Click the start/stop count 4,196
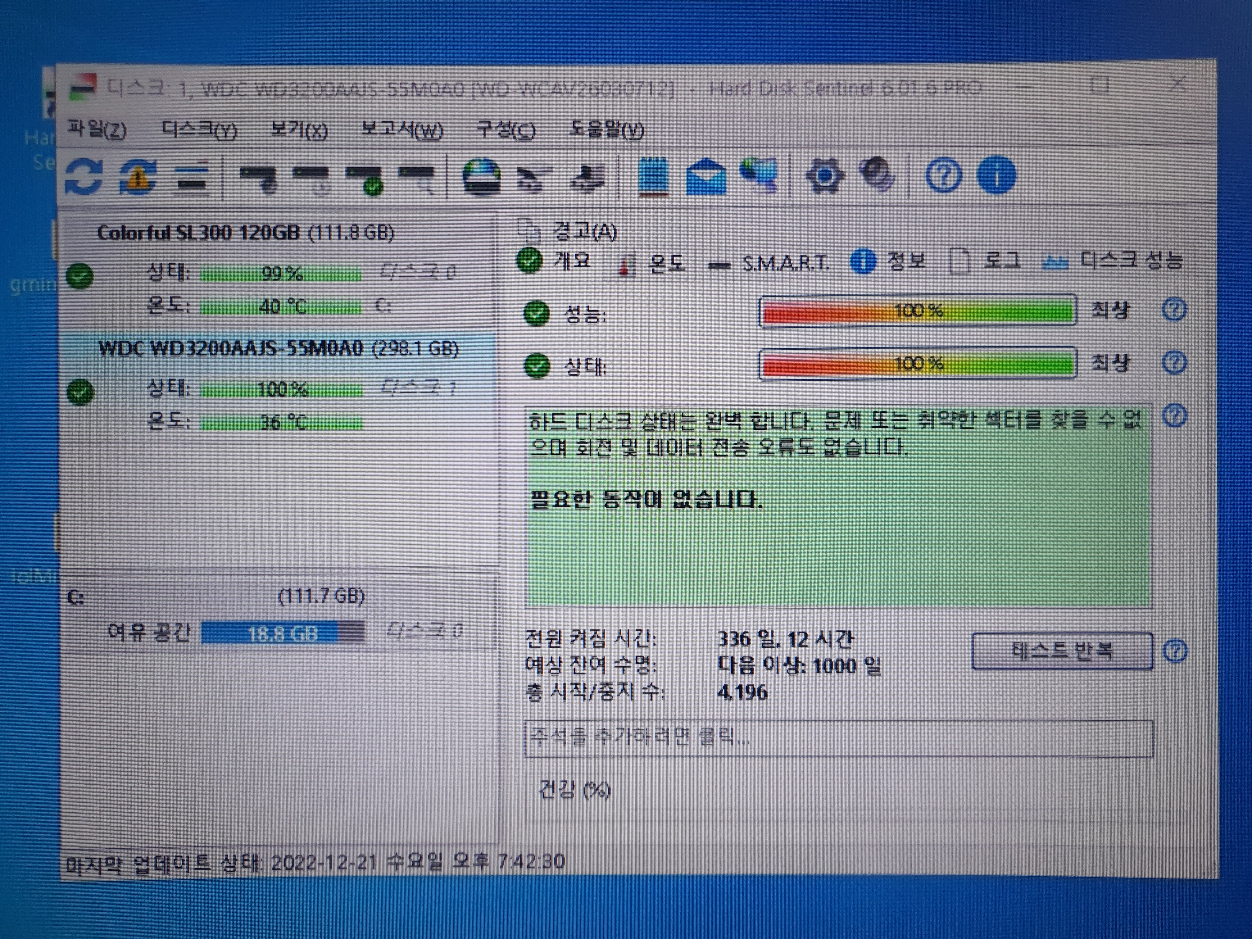This screenshot has height=939, width=1252. (742, 692)
